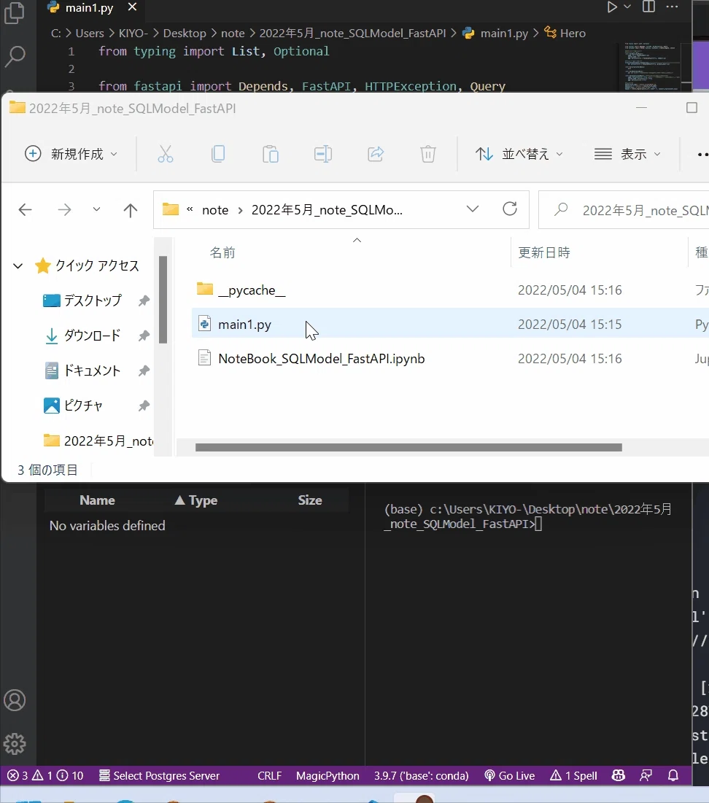Viewport: 709px width, 803px height.
Task: Click the Paste clipboard icon
Action: coord(271,154)
